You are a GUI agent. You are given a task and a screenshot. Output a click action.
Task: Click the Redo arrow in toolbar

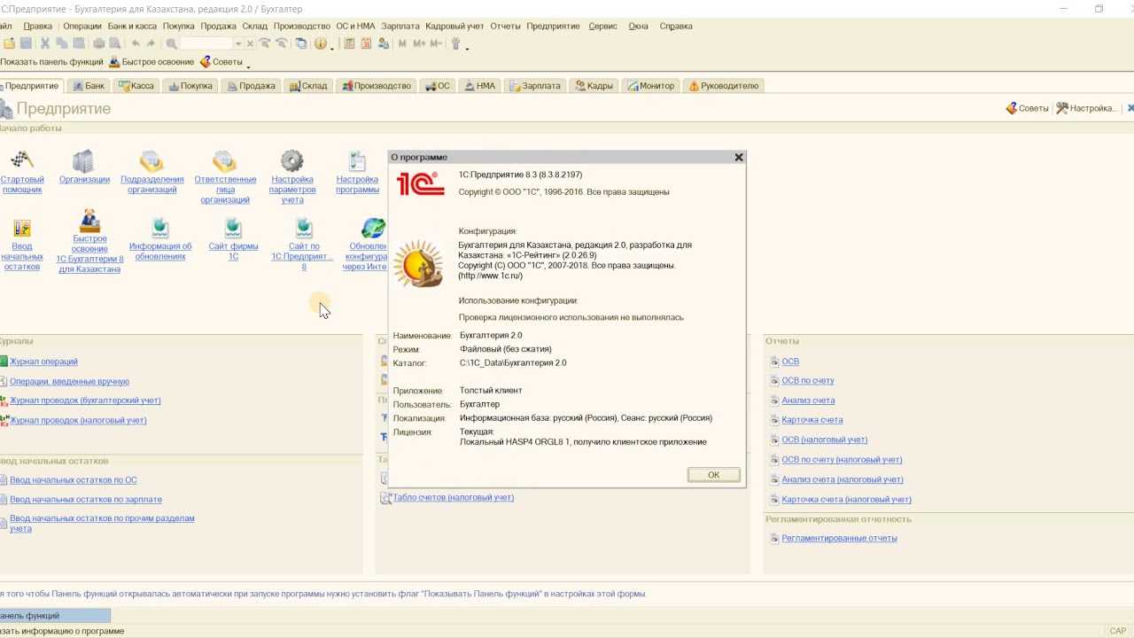pyautogui.click(x=151, y=43)
